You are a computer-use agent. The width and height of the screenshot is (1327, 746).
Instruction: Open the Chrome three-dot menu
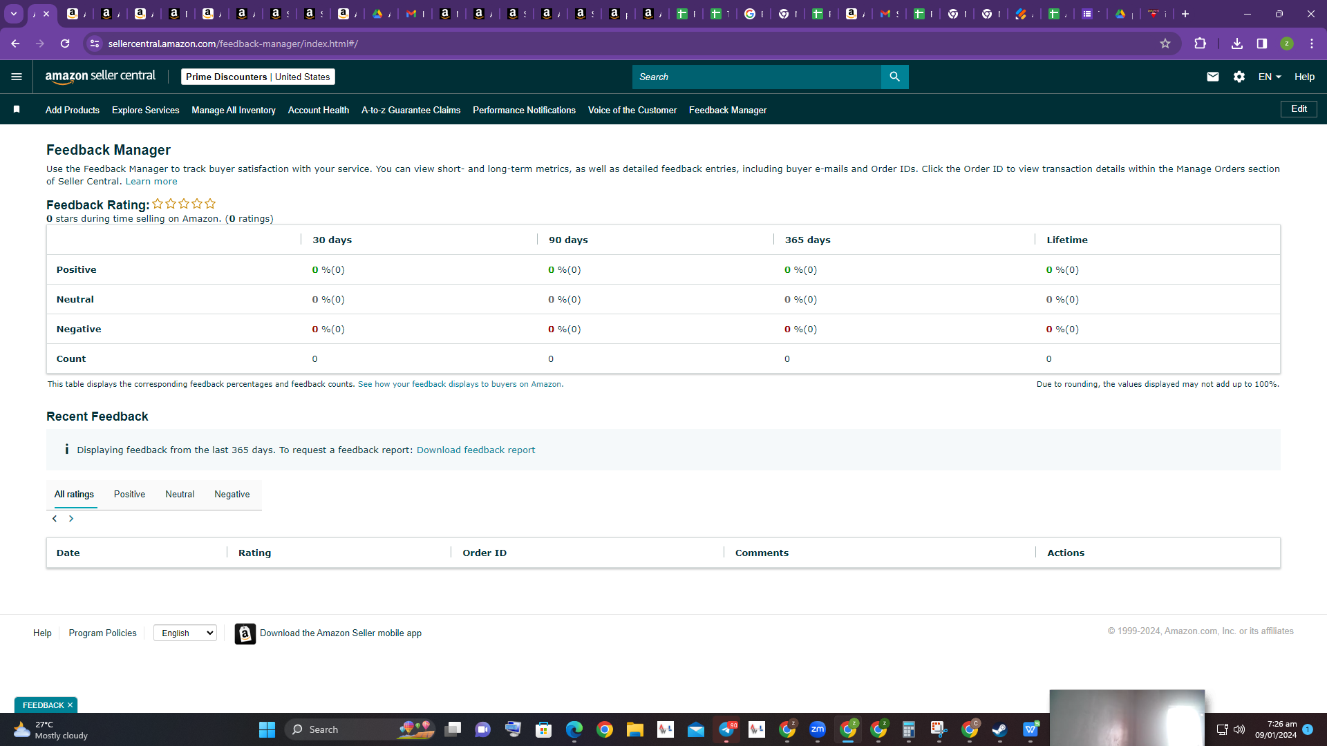click(x=1312, y=44)
